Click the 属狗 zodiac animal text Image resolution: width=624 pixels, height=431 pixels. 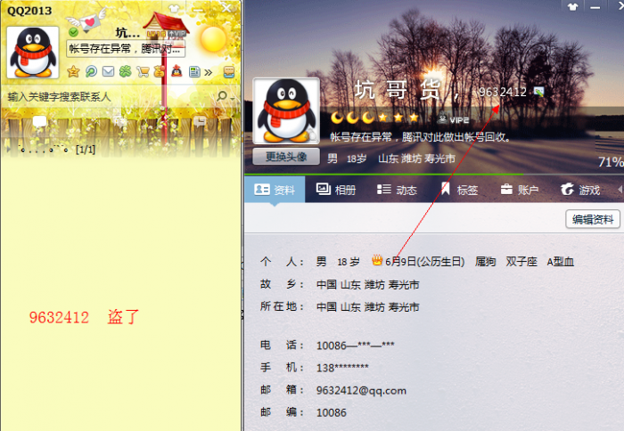(486, 262)
